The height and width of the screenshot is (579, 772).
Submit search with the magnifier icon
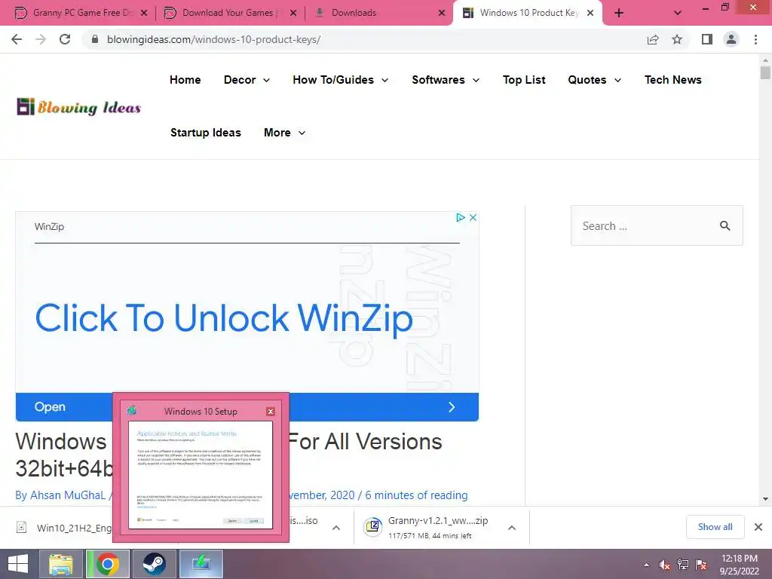[725, 225]
